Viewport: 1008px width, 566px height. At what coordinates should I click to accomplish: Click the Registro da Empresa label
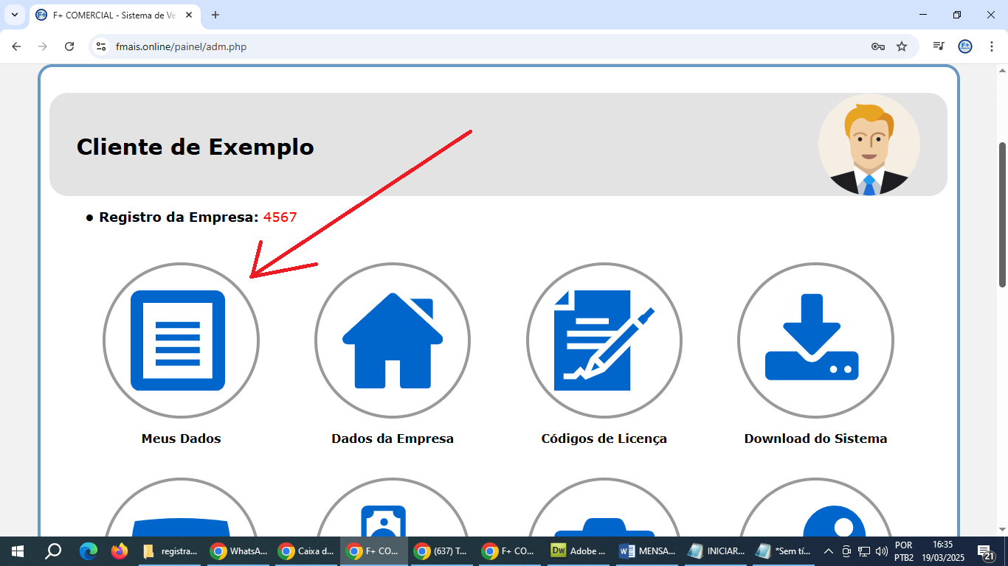(179, 217)
